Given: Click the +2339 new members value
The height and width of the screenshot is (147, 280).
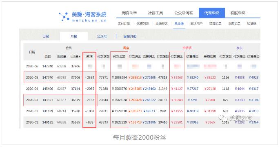Looking at the screenshot, I should (89, 78).
